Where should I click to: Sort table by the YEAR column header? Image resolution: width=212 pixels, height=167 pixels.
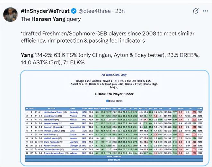click(x=200, y=108)
